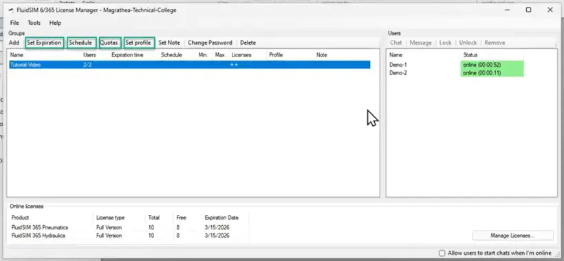This screenshot has width=564, height=261.
Task: Open Quotas for the selected group
Action: click(109, 43)
